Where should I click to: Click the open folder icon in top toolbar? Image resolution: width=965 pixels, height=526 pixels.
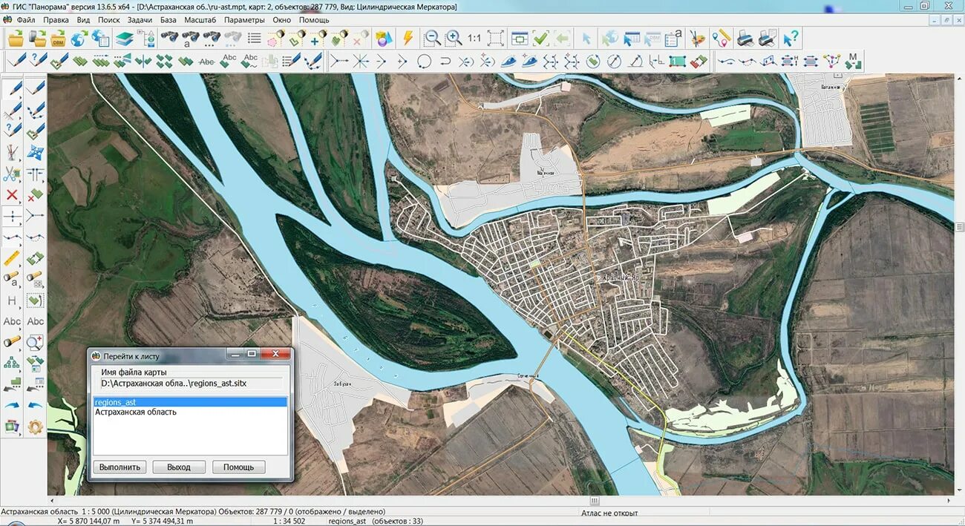pos(16,38)
